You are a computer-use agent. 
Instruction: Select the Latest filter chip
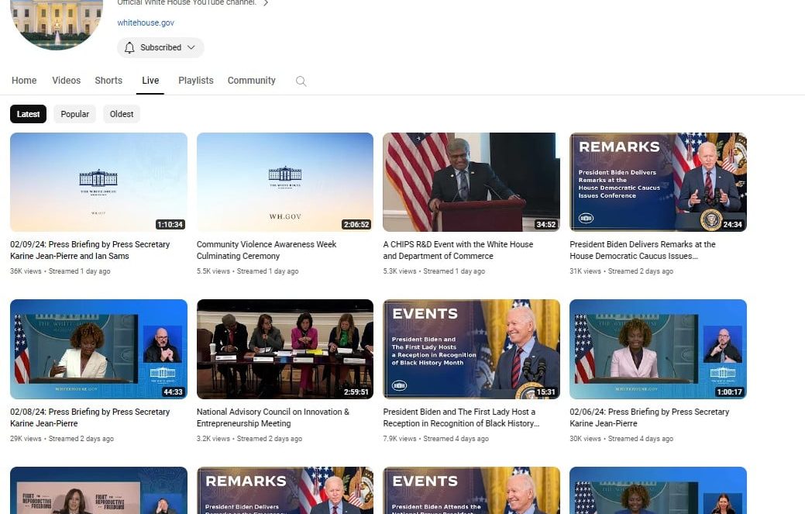click(x=29, y=114)
